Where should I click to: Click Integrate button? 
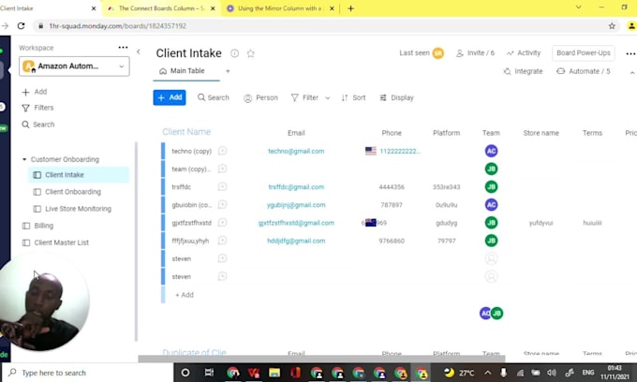[524, 71]
